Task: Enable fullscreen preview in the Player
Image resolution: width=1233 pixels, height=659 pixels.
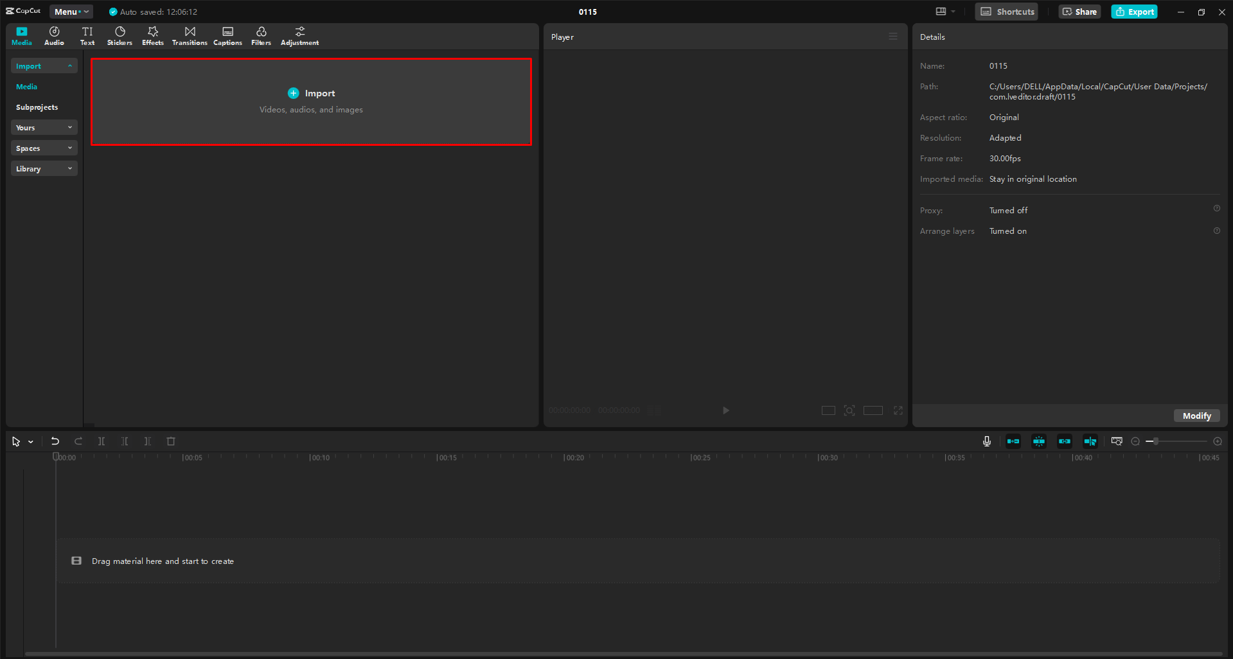Action: click(898, 410)
